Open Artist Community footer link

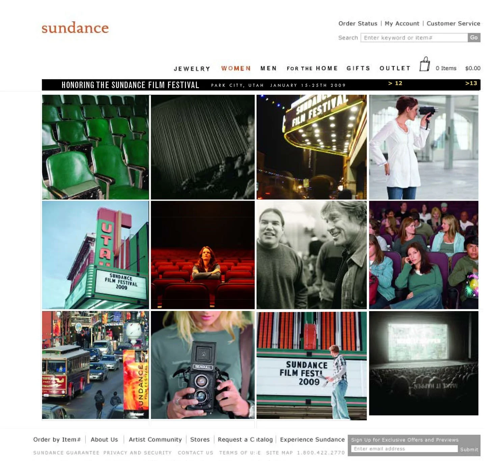(155, 439)
